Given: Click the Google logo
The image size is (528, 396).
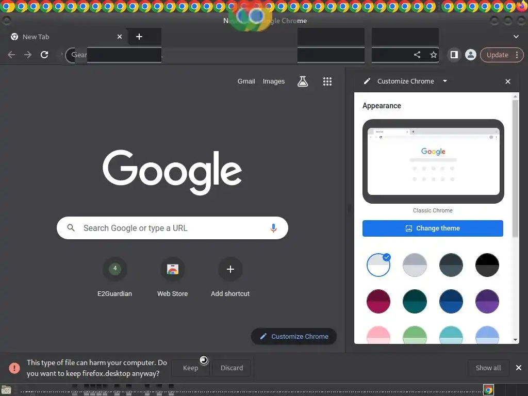Looking at the screenshot, I should [172, 172].
